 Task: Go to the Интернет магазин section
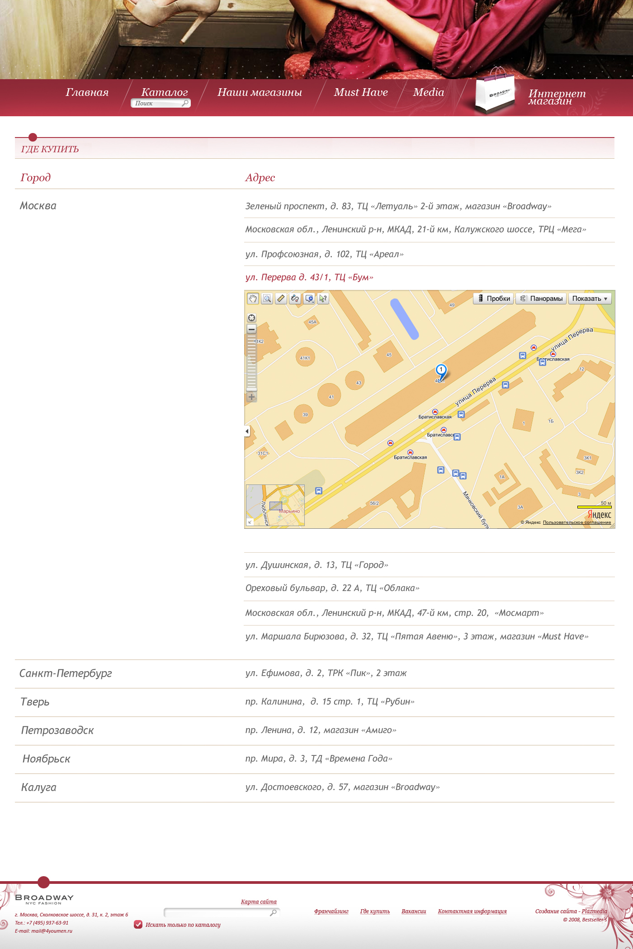tap(557, 97)
